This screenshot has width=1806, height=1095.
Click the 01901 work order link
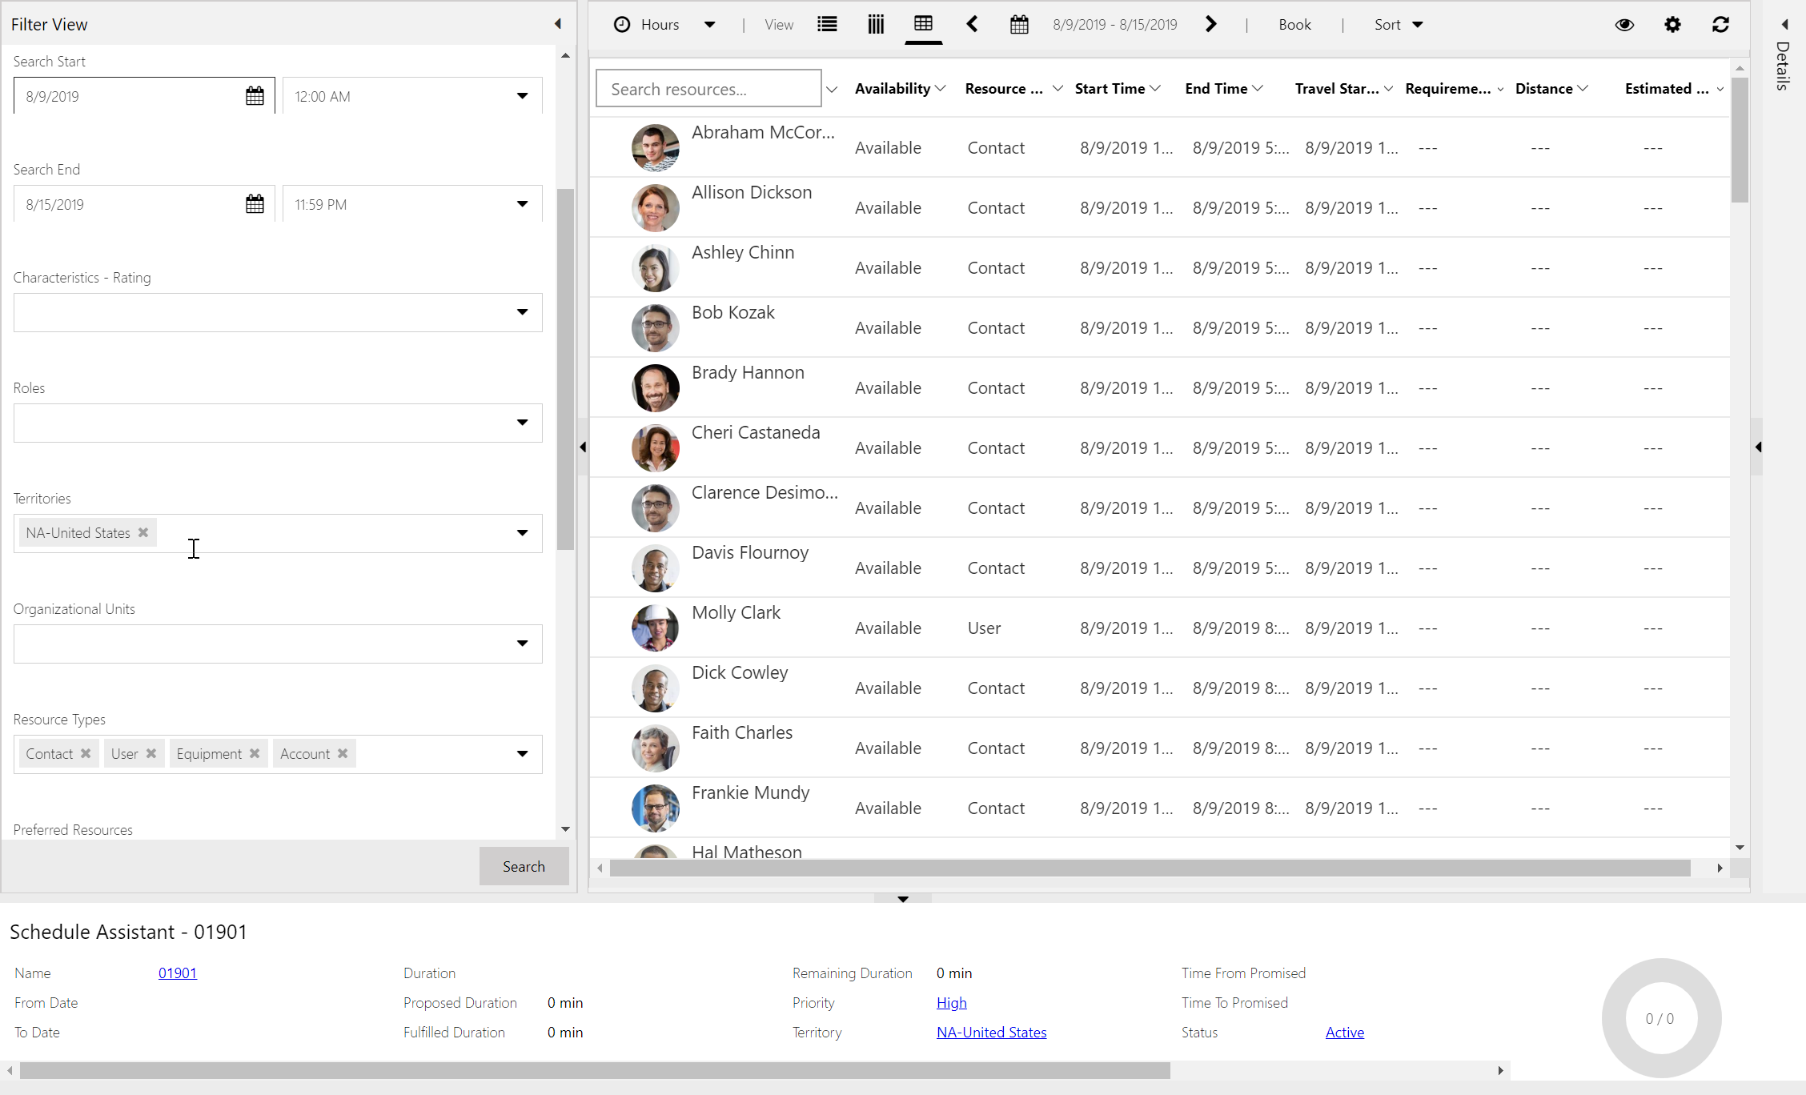(x=177, y=973)
